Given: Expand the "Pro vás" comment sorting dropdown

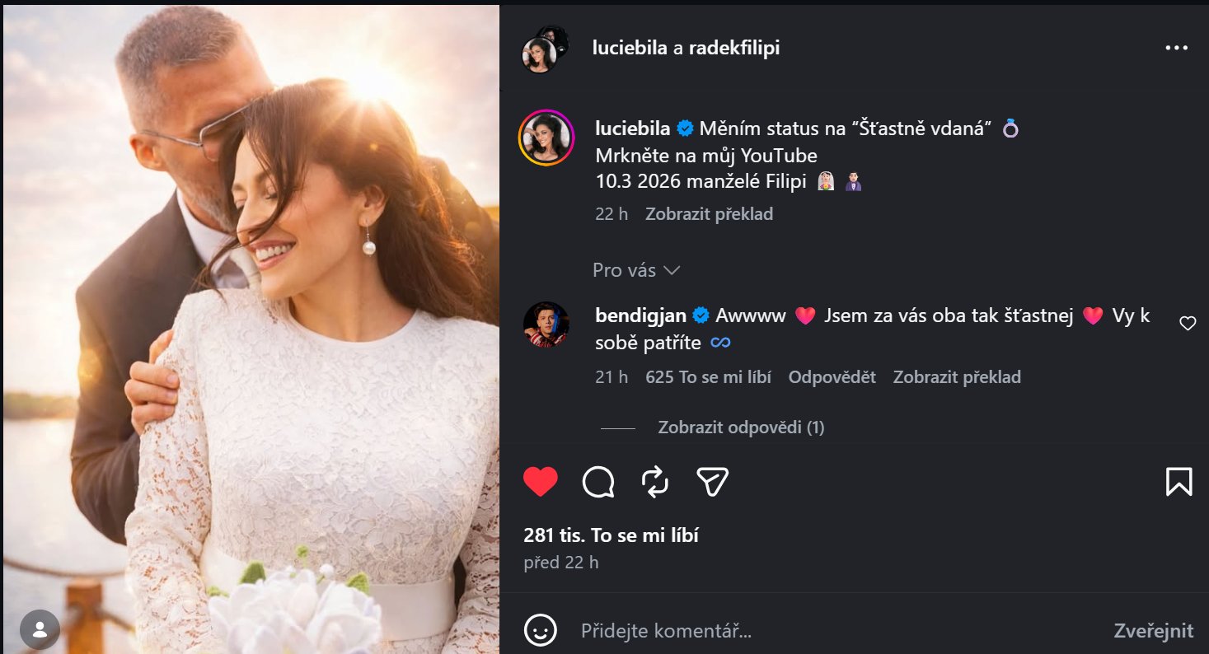Looking at the screenshot, I should coord(636,270).
